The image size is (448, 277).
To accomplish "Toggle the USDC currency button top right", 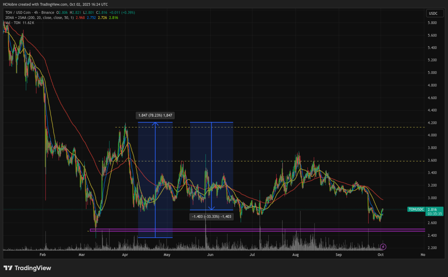I will [x=435, y=13].
